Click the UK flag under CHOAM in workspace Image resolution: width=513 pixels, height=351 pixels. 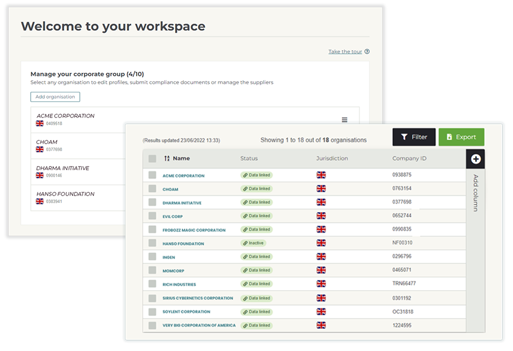pyautogui.click(x=40, y=149)
